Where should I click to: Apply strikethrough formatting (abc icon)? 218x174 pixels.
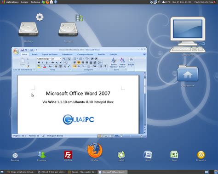pos(53,62)
